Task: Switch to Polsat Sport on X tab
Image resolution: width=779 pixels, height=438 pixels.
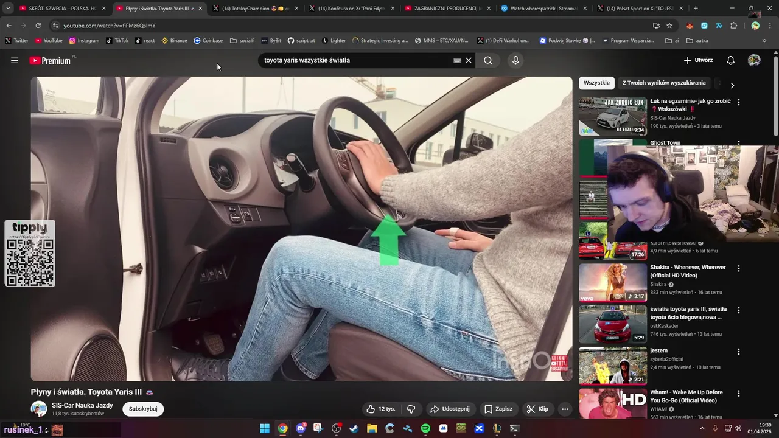Action: tap(640, 9)
